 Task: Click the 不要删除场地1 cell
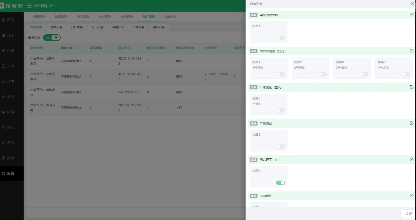[x=71, y=61]
